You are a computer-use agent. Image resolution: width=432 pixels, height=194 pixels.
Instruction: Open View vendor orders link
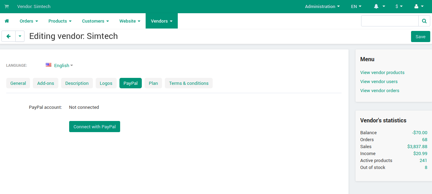tap(380, 90)
